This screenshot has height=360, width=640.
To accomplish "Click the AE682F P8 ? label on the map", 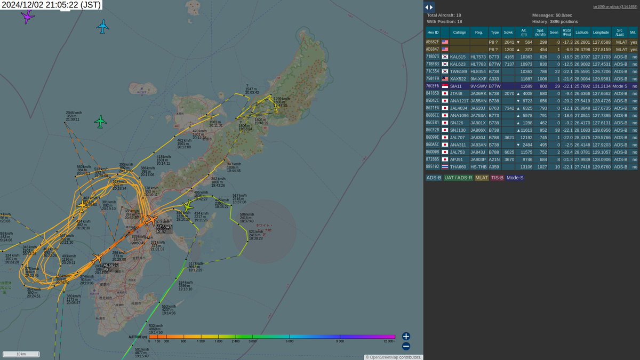I will point(110,267).
